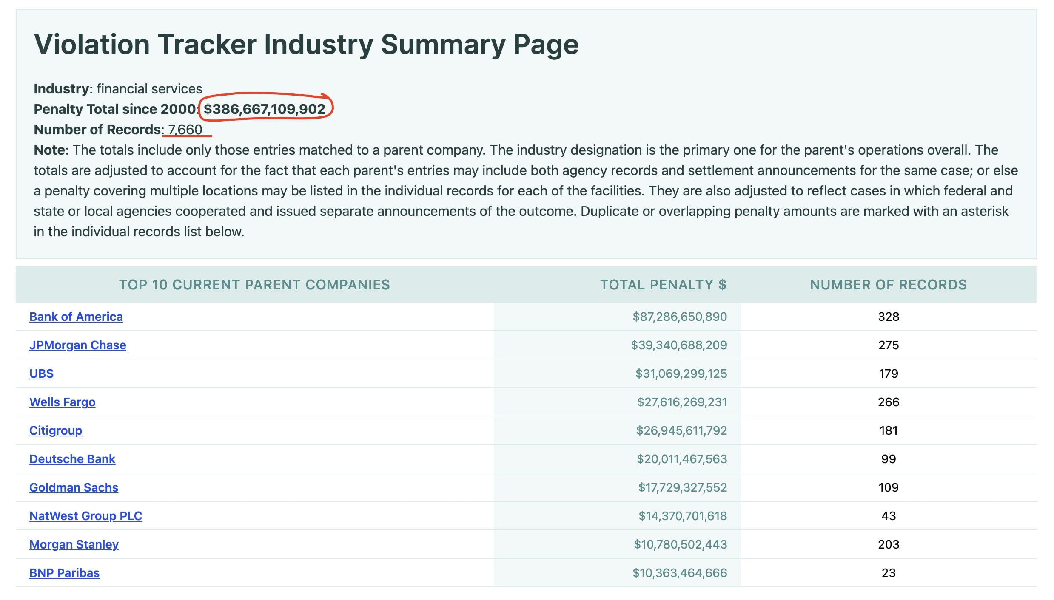1054x600 pixels.
Task: Click the bold Note label
Action: [49, 150]
